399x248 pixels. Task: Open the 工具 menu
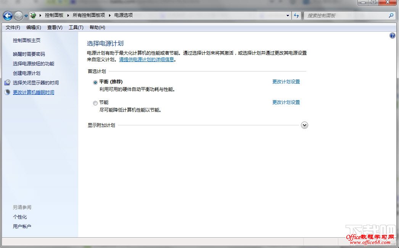(x=76, y=27)
